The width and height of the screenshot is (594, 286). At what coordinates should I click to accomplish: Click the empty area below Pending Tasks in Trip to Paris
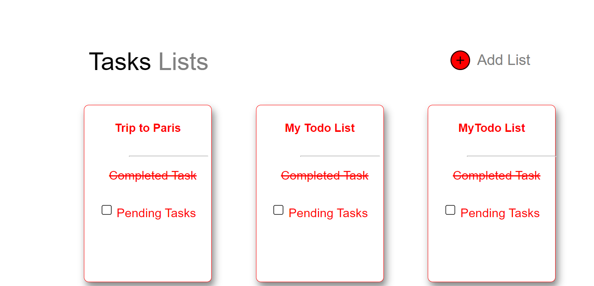coord(148,250)
